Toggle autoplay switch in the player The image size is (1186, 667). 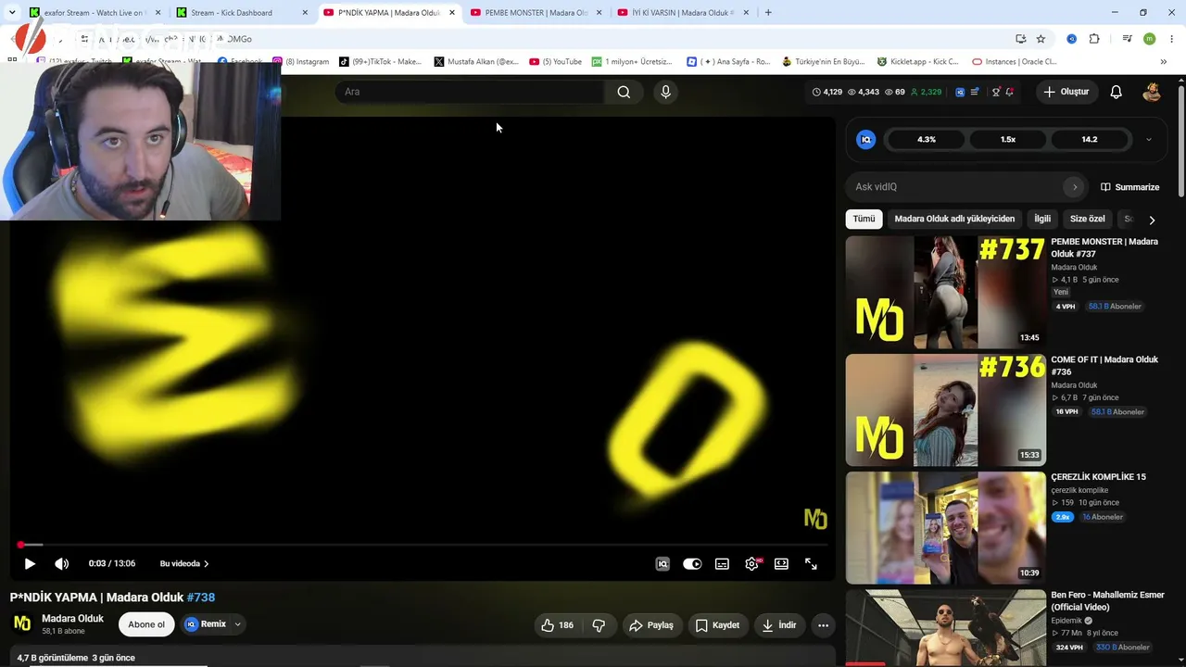pyautogui.click(x=692, y=563)
